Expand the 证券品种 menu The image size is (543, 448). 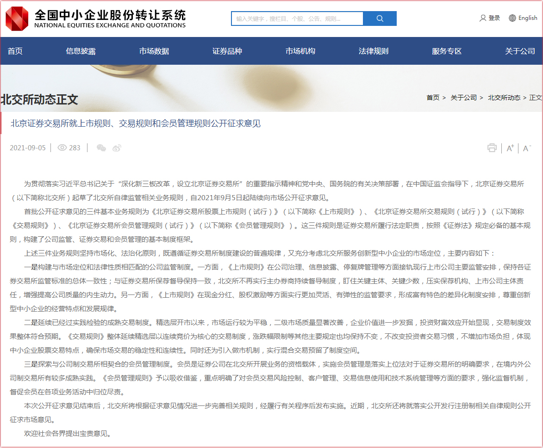click(x=227, y=51)
